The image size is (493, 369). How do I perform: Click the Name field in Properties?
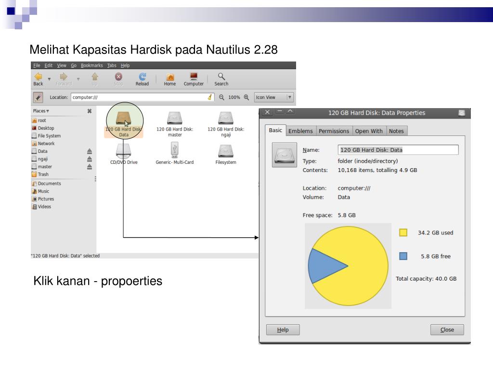coord(398,150)
